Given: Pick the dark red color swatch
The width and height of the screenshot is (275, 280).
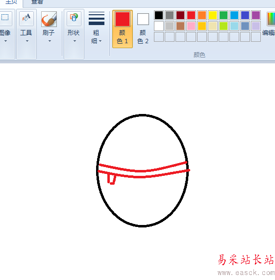Looking at the screenshot, I should coord(180,15).
